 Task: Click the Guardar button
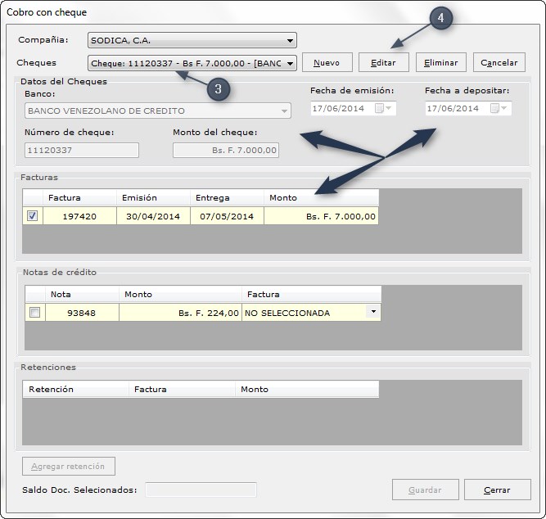[425, 490]
